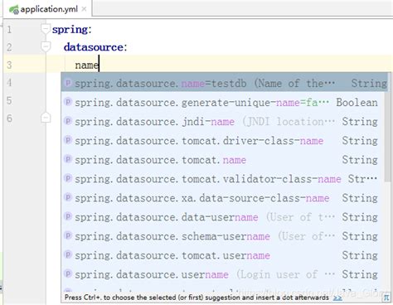This screenshot has width=393, height=305.
Task: Click the property icon beside jndi-name
Action: (68, 121)
